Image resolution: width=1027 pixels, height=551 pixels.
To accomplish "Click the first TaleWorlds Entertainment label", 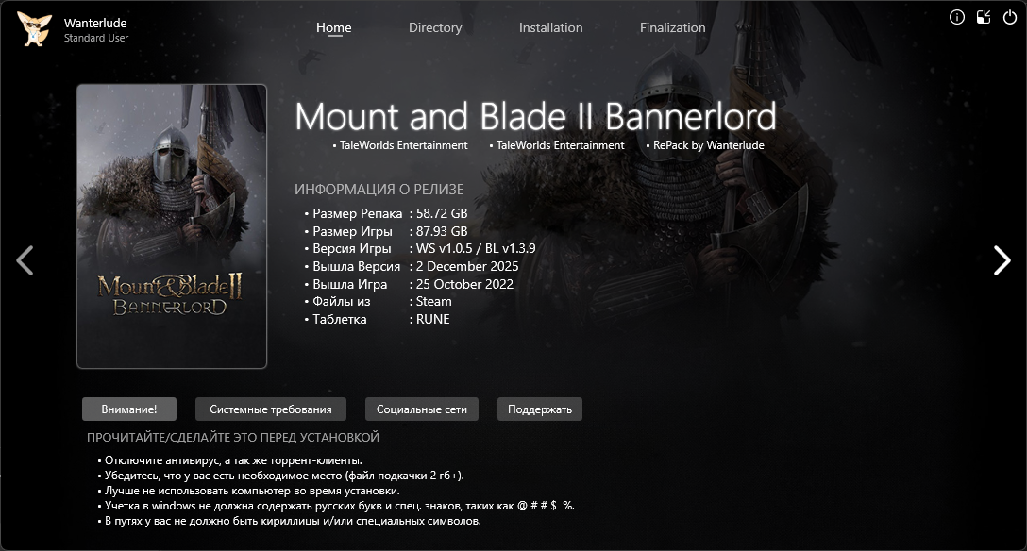I will coord(403,145).
